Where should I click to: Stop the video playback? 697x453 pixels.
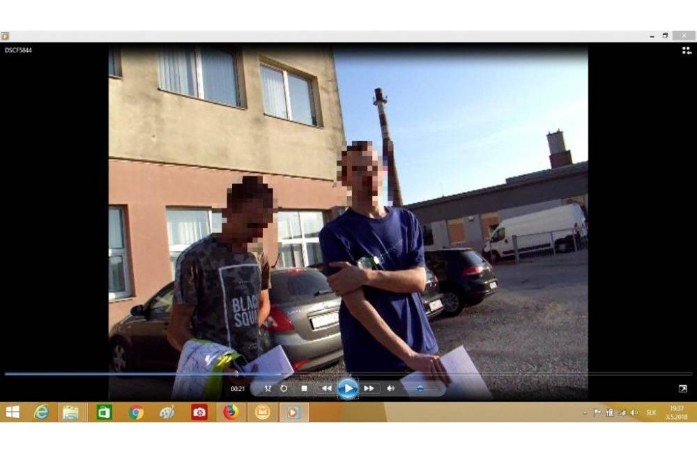(304, 388)
